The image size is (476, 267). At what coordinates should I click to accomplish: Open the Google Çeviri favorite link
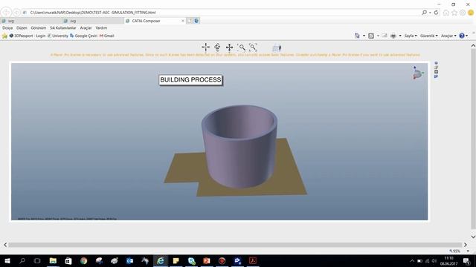[x=83, y=36]
